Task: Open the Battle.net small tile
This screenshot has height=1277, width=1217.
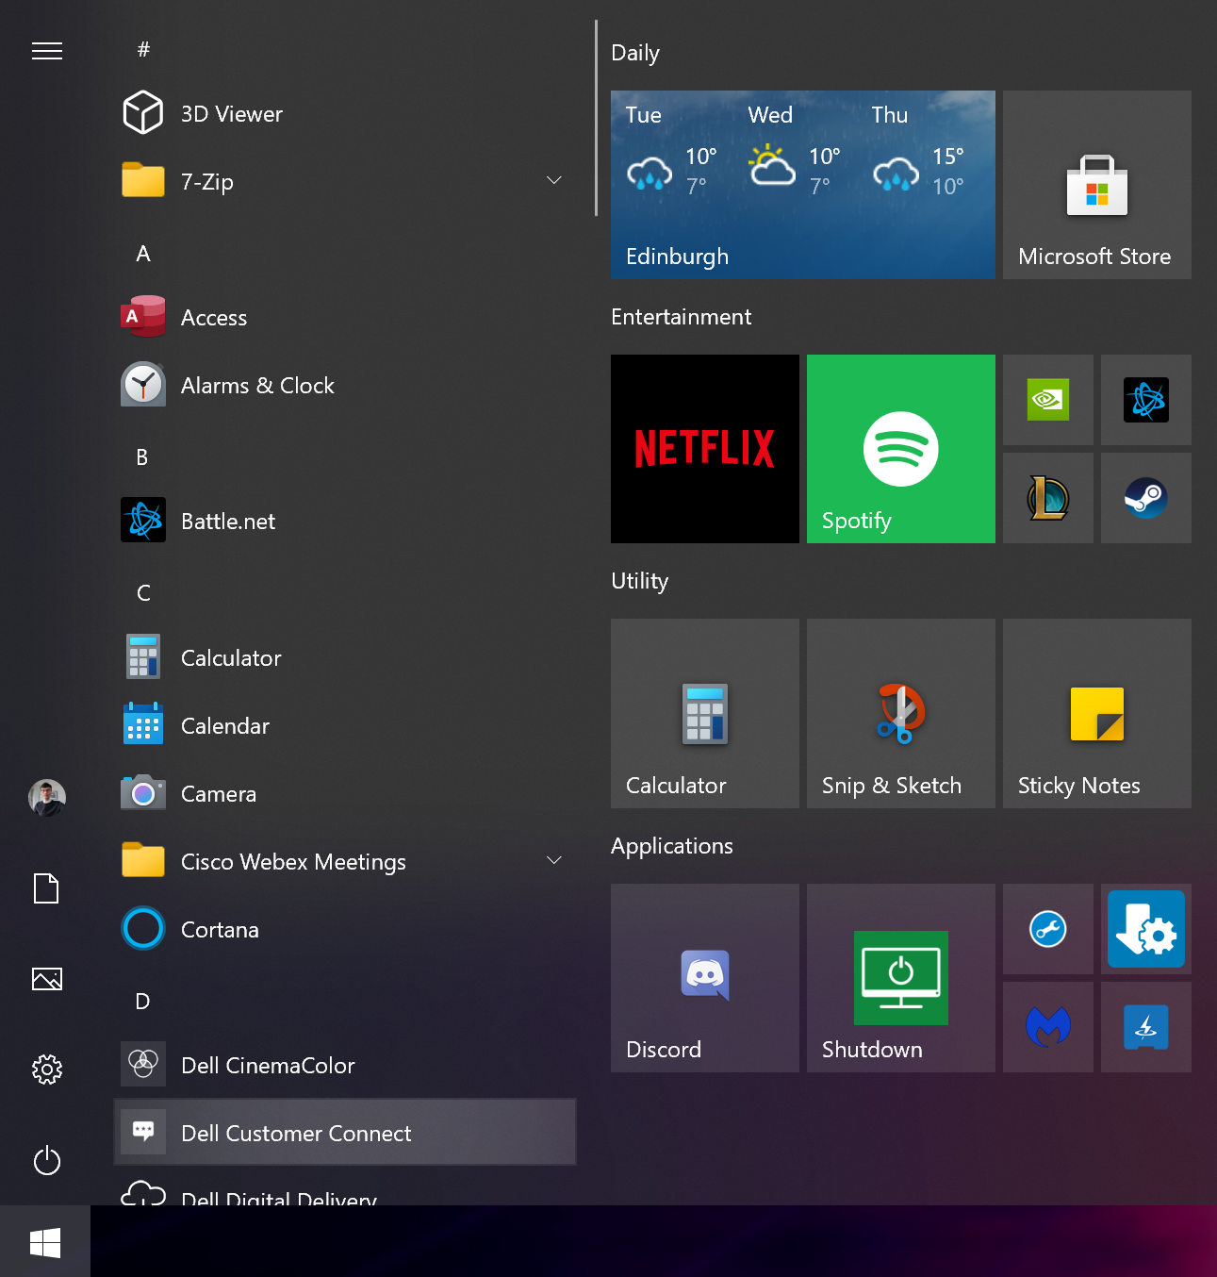Action: 1146,400
